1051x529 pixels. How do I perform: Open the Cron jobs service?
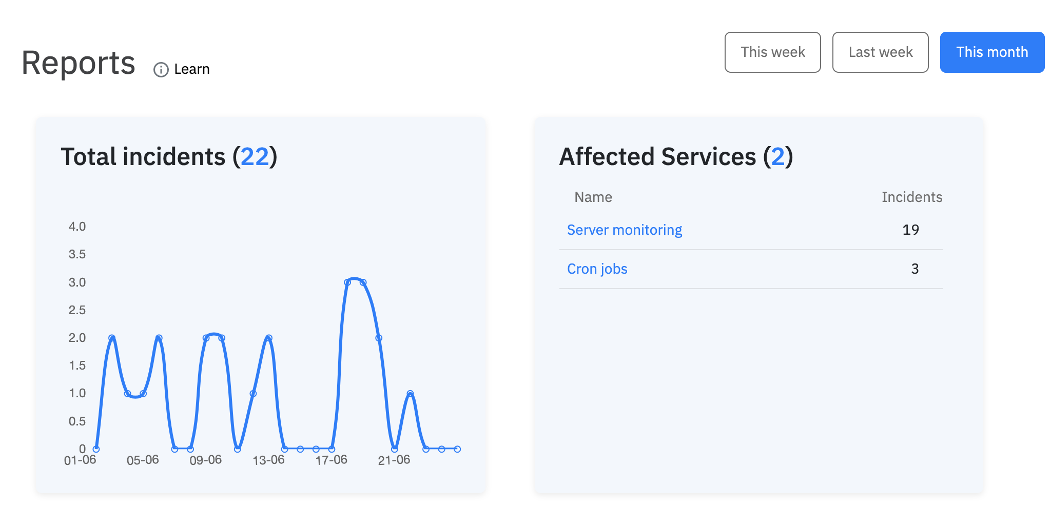point(597,269)
